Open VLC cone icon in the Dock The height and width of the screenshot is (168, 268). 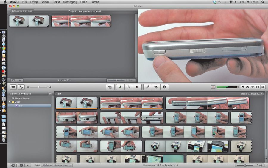[4, 103]
